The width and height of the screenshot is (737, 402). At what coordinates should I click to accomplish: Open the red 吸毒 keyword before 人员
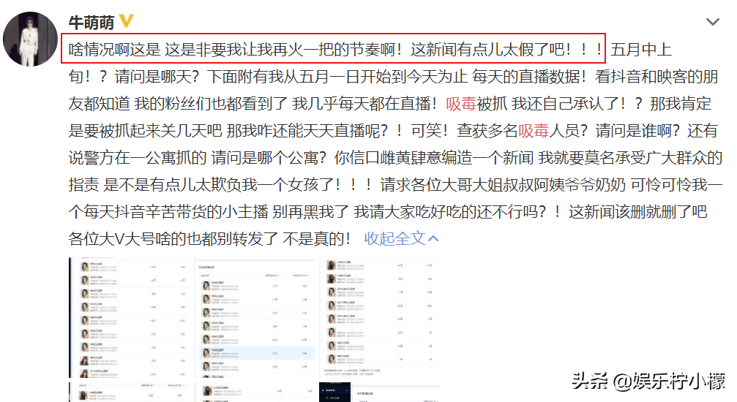point(533,131)
